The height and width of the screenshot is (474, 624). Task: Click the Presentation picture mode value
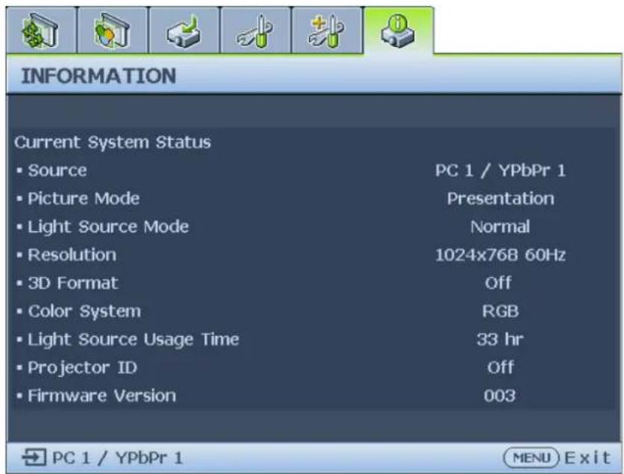(x=501, y=199)
